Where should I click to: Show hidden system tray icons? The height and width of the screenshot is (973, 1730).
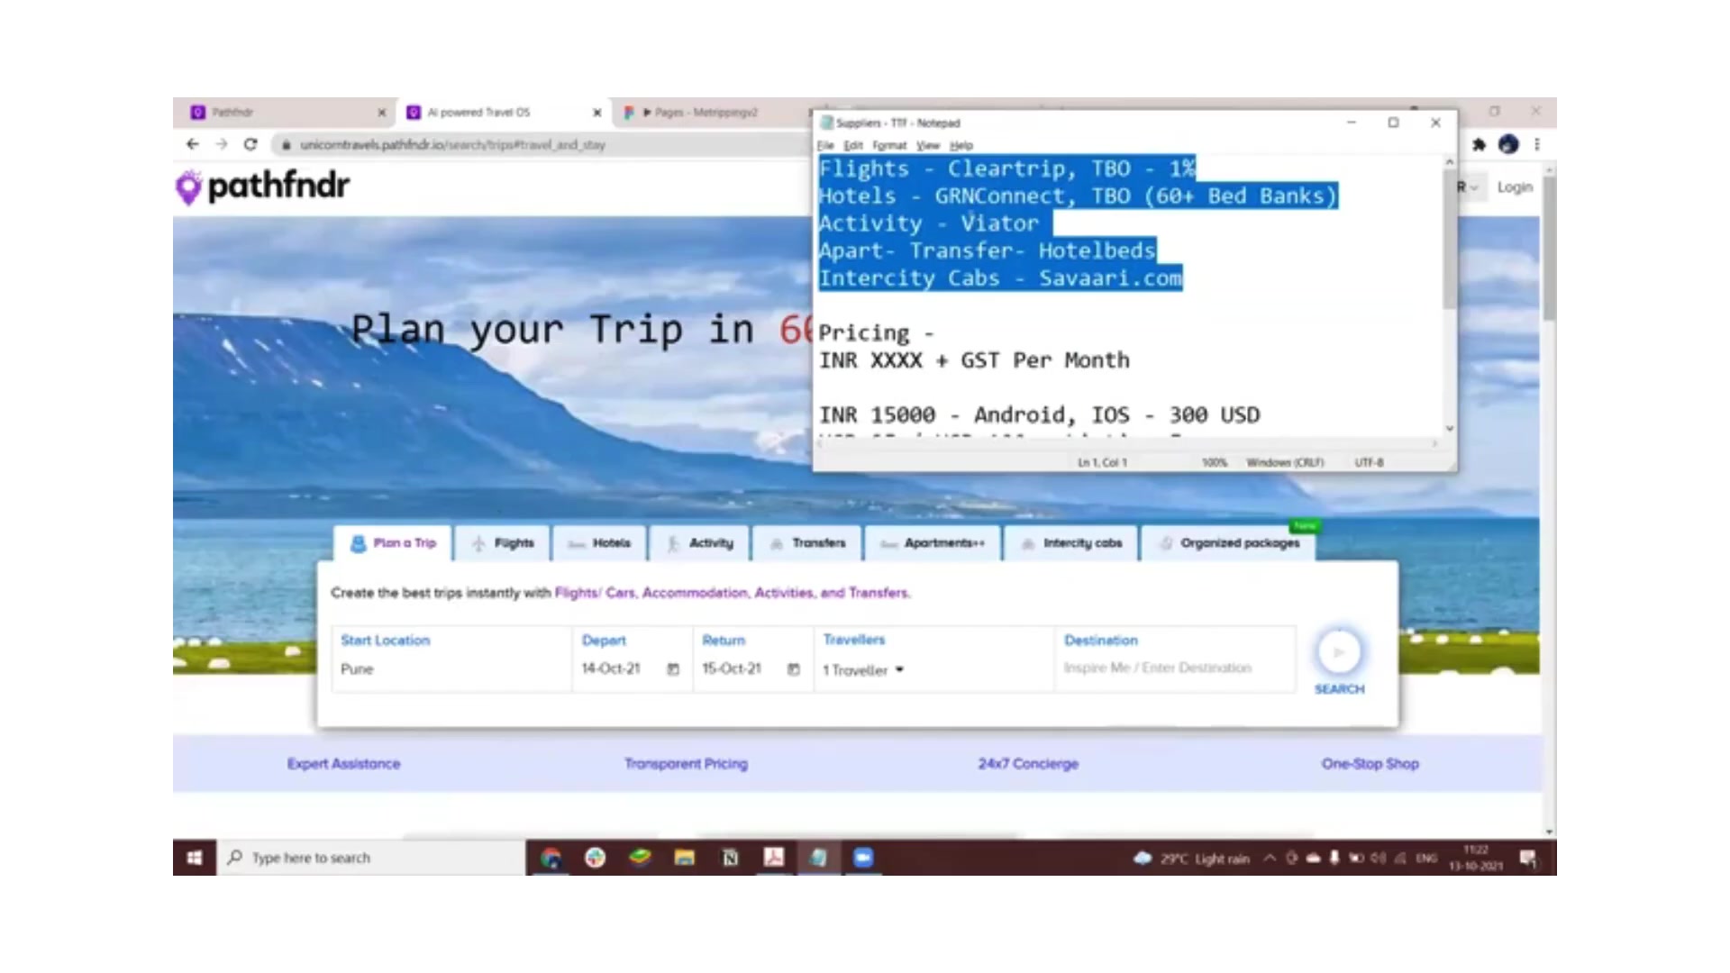[x=1270, y=858]
